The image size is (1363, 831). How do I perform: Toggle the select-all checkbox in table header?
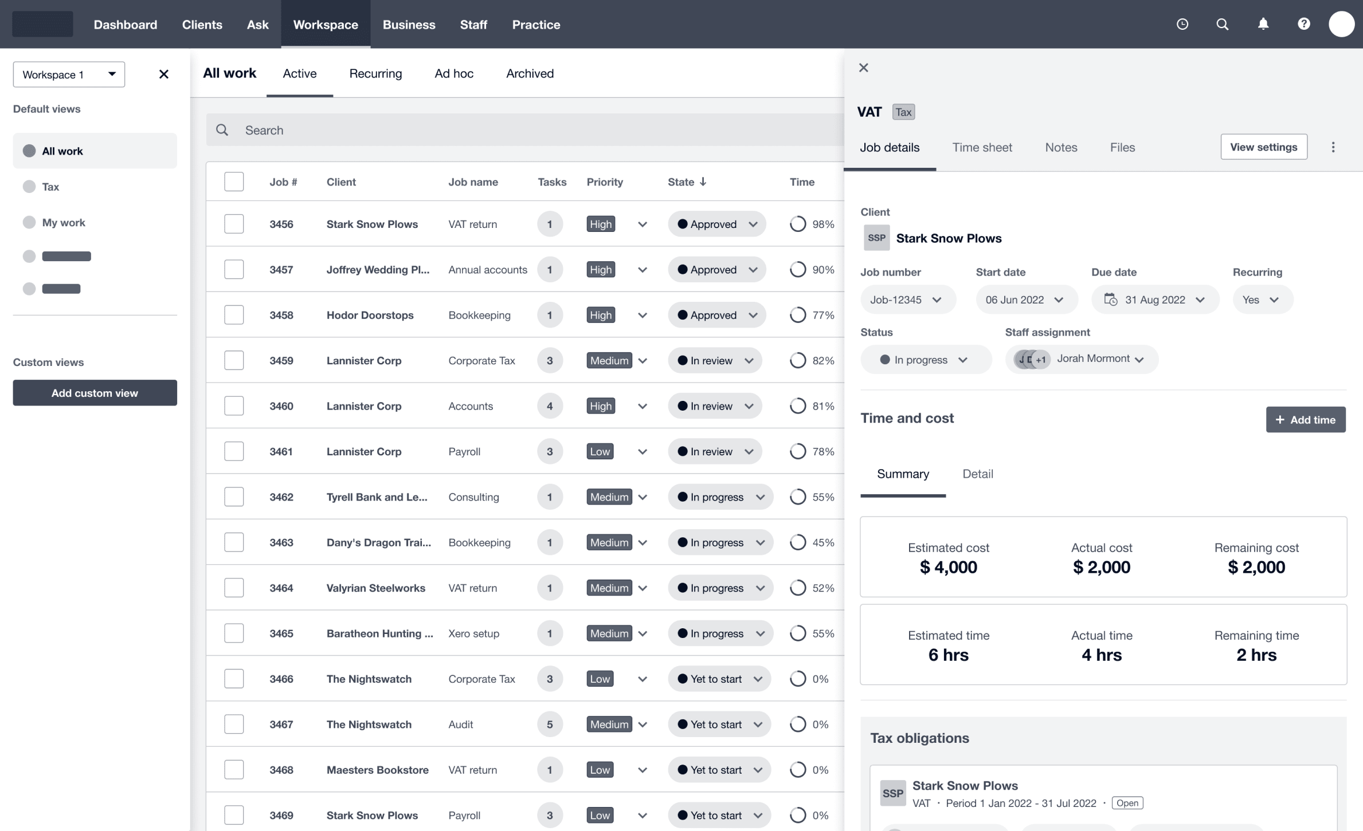234,182
